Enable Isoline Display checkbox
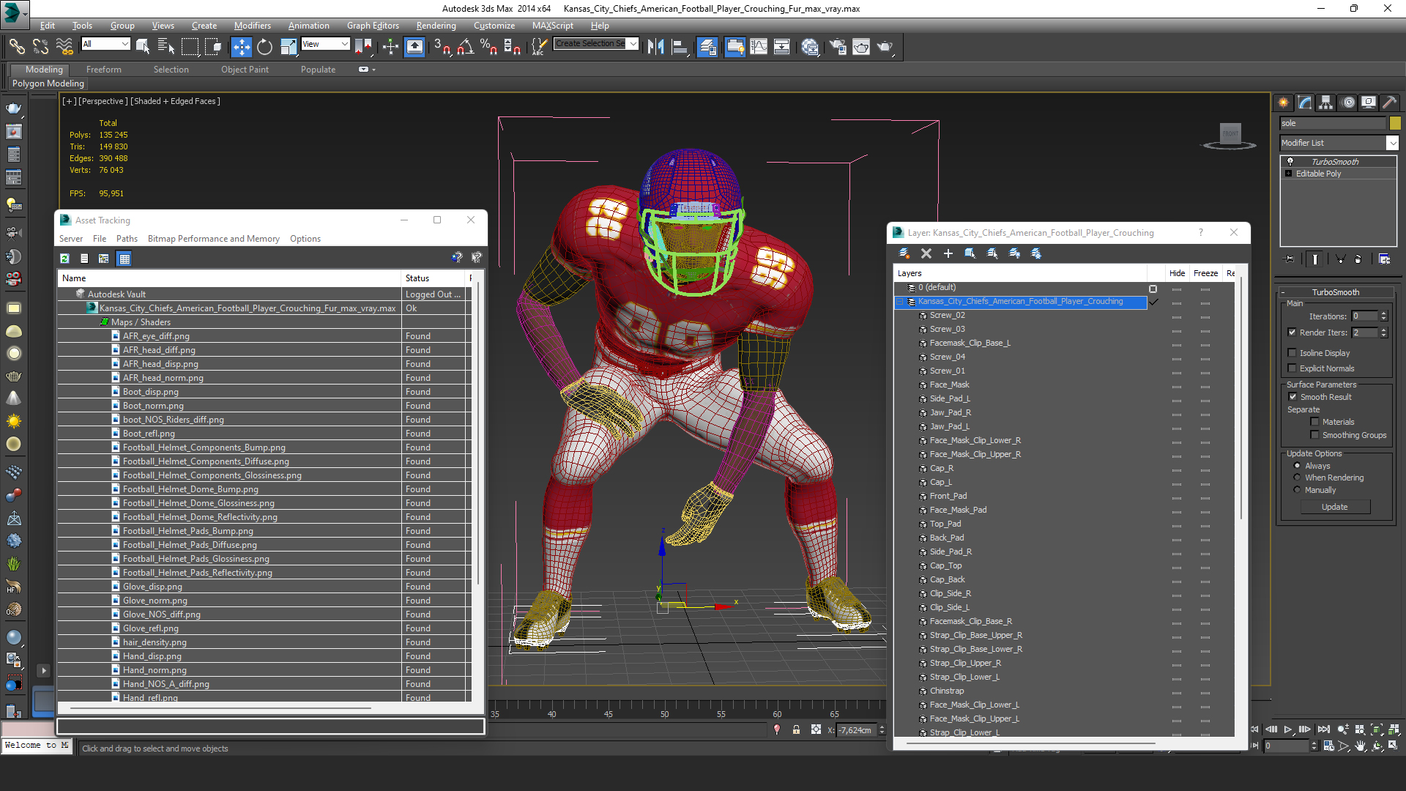Viewport: 1406px width, 791px height. coord(1292,353)
